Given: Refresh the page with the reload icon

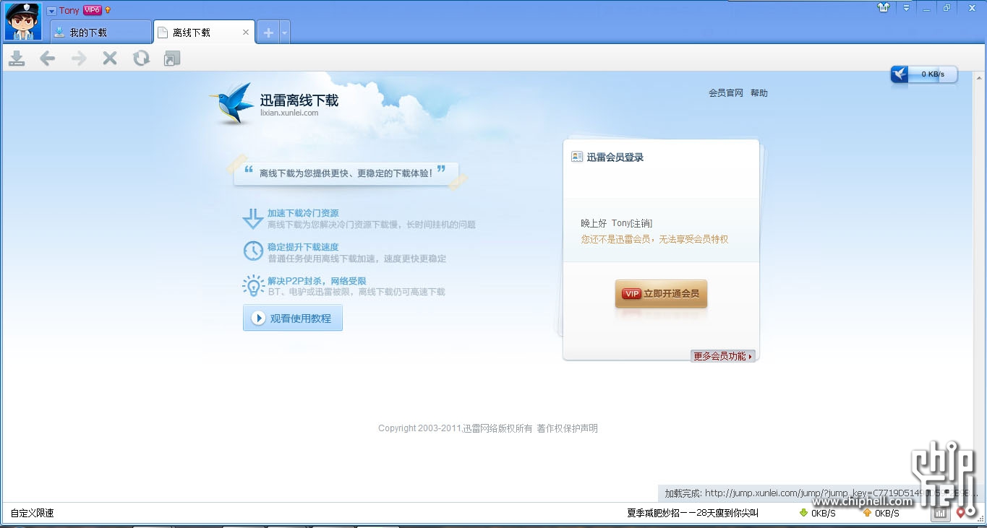Looking at the screenshot, I should pos(141,59).
